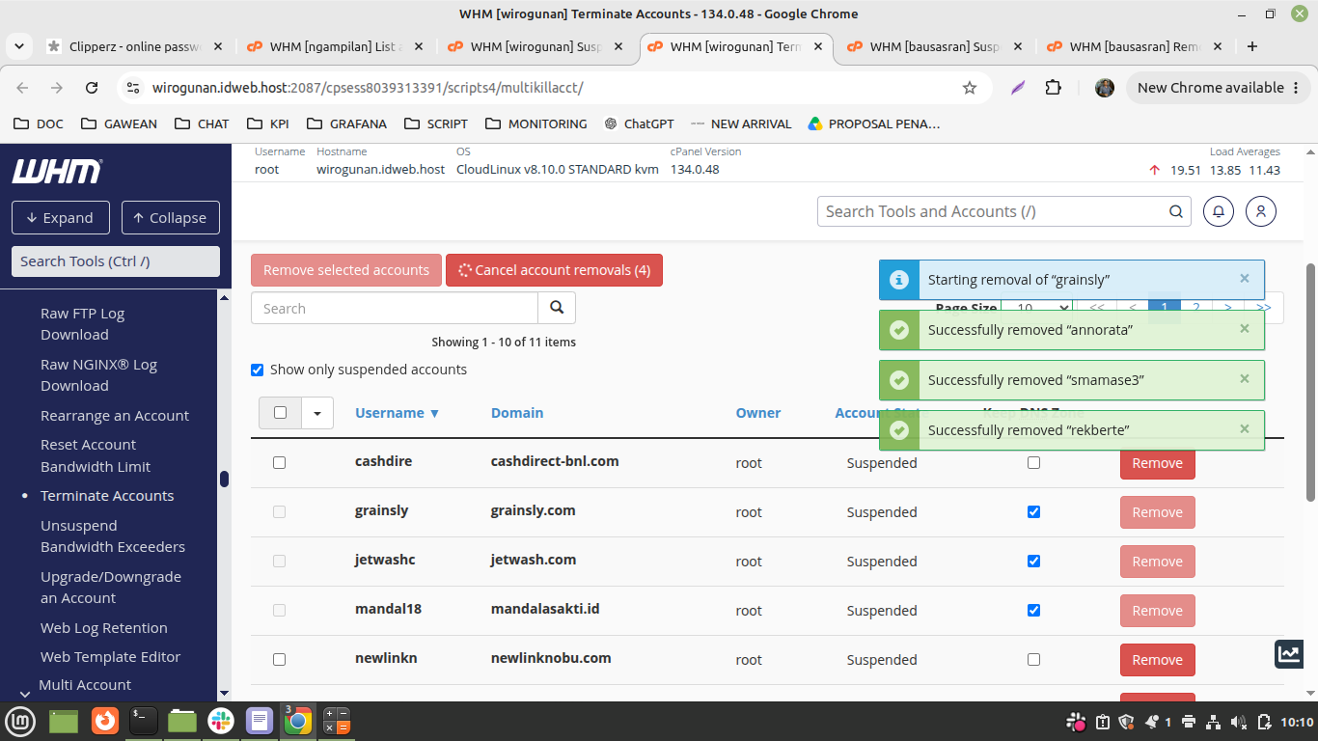View site information icon in address bar
Image resolution: width=1318 pixels, height=741 pixels.
133,88
